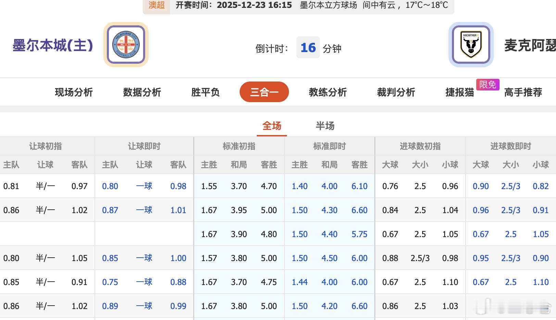
Task: Click the 限免 badge above 捷报猫
Action: click(488, 85)
